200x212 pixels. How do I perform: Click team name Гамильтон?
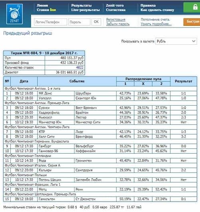click(47, 199)
